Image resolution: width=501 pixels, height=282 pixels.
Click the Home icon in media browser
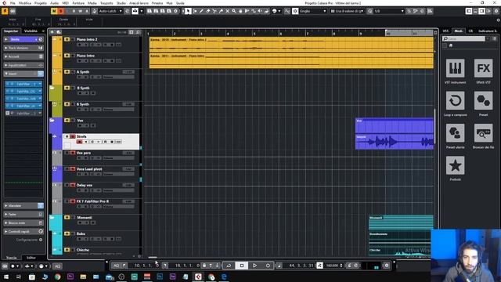(x=451, y=45)
